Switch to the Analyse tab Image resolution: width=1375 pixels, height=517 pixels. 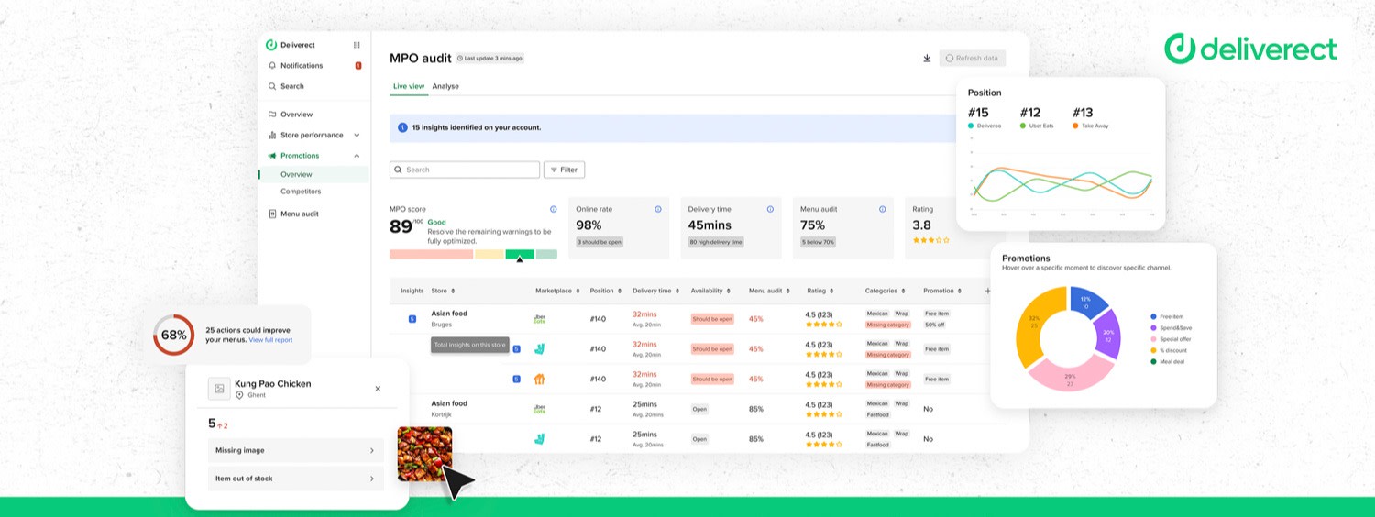pyautogui.click(x=445, y=86)
